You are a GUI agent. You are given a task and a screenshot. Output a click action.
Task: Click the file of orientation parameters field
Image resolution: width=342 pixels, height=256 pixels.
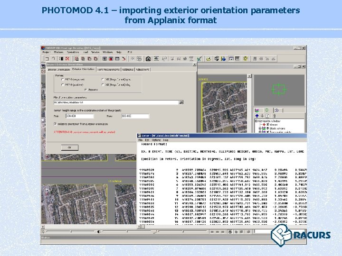[x=116, y=102]
